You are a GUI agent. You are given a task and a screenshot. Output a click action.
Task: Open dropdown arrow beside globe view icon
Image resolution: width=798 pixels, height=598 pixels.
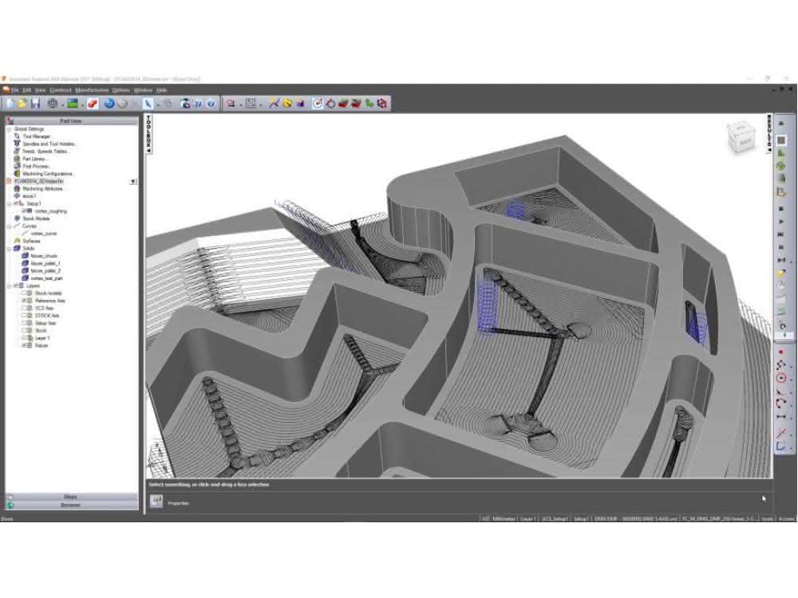(61, 104)
